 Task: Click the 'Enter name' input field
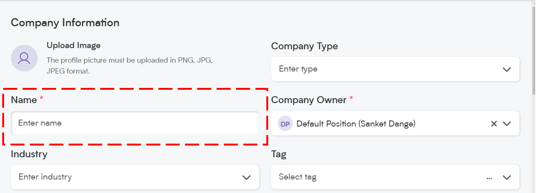[135, 123]
